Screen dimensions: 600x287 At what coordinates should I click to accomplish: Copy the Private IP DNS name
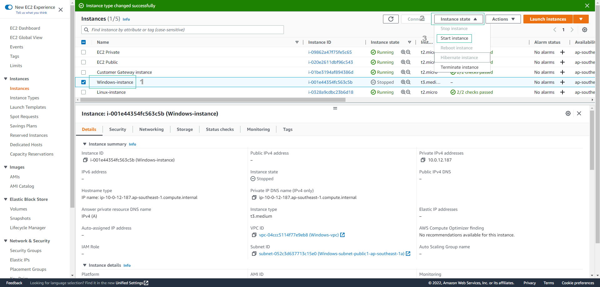click(x=254, y=197)
